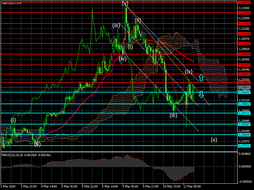
Task: Click the 1.27731 cyan support label
Action: 244,146
